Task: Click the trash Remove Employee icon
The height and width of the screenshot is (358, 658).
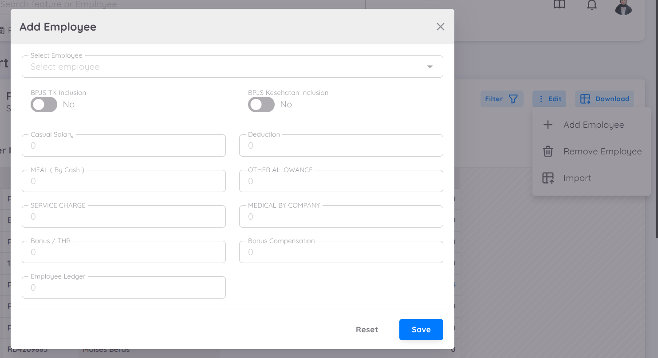Action: point(548,152)
